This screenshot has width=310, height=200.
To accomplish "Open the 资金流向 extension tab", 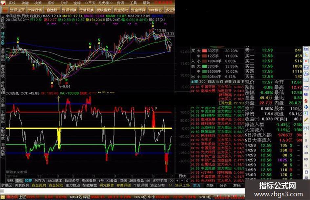I will tap(39, 185).
